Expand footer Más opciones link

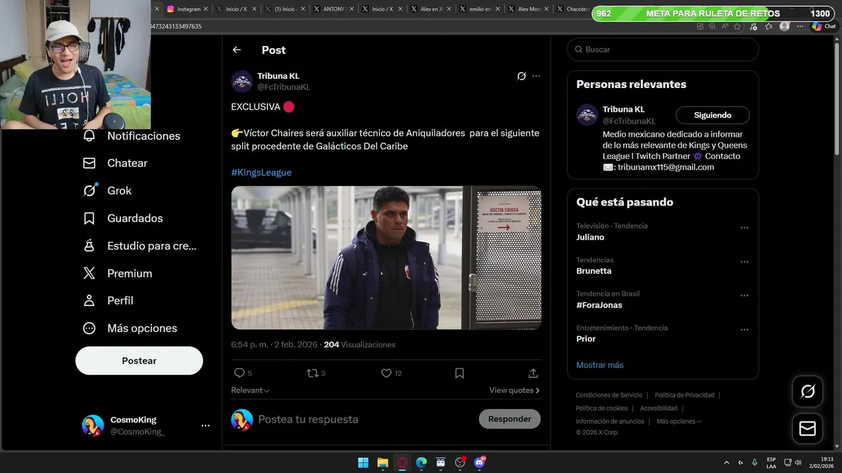pos(679,422)
